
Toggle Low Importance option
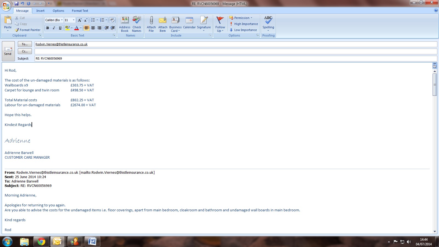pyautogui.click(x=243, y=30)
